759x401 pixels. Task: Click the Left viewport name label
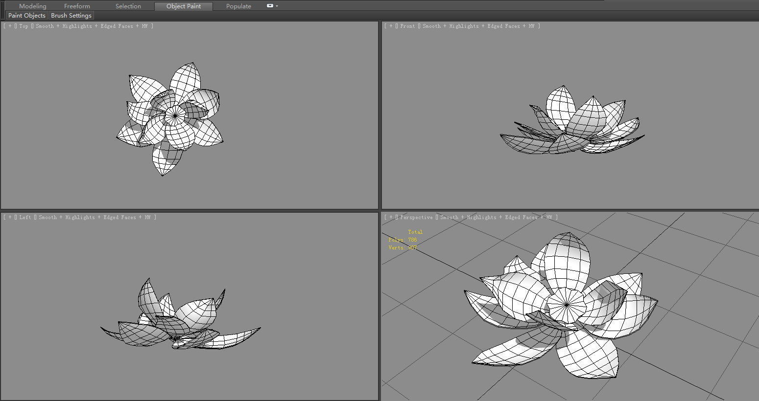coord(25,218)
